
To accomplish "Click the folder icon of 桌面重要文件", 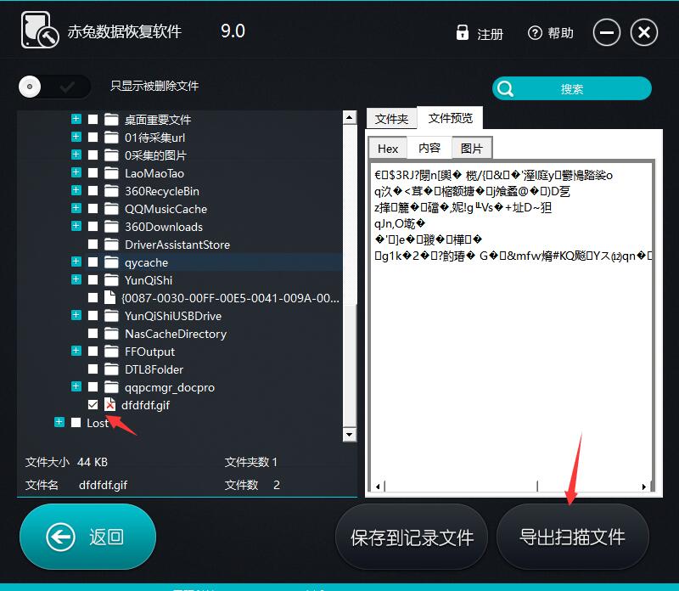I will (x=111, y=120).
